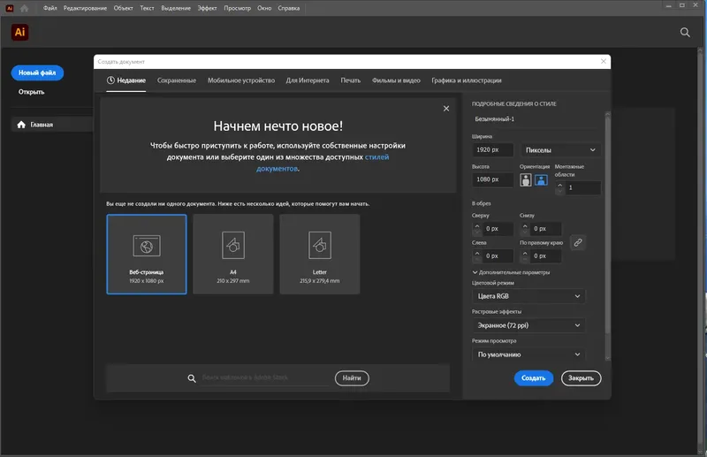This screenshot has height=457, width=707.
Task: Switch to the Графика и иллюстрации tab
Action: click(467, 80)
